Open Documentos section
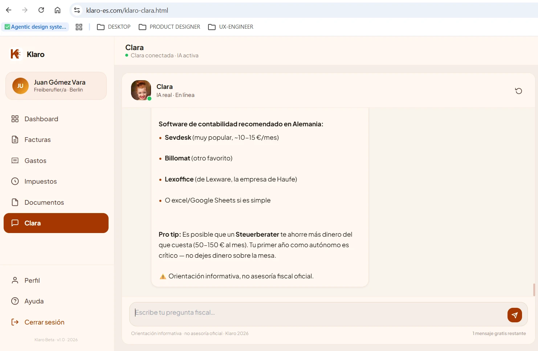This screenshot has width=538, height=351. (56, 202)
